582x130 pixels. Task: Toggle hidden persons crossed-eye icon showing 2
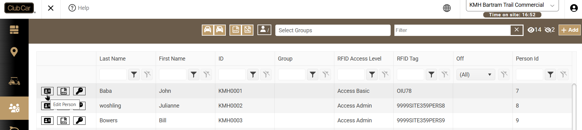tap(550, 30)
